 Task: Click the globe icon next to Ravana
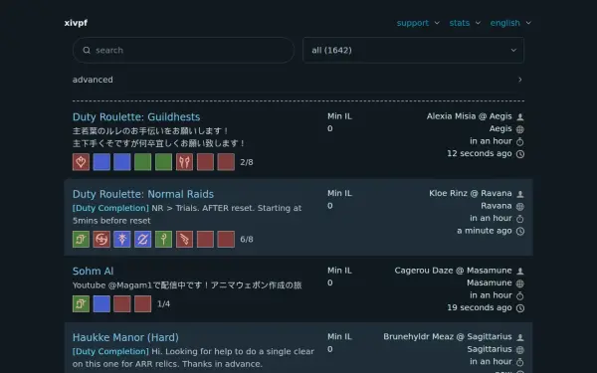[520, 206]
